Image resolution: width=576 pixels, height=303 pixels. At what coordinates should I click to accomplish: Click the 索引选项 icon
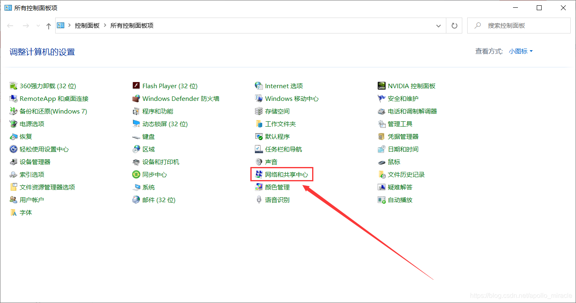(13, 174)
